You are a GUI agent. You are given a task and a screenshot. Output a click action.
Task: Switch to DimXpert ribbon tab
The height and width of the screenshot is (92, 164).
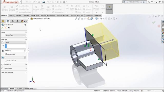click(26, 15)
